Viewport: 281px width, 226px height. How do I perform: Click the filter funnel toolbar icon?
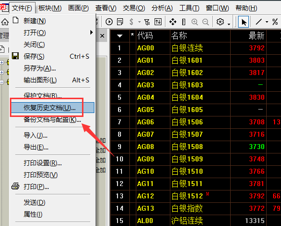pos(147,22)
